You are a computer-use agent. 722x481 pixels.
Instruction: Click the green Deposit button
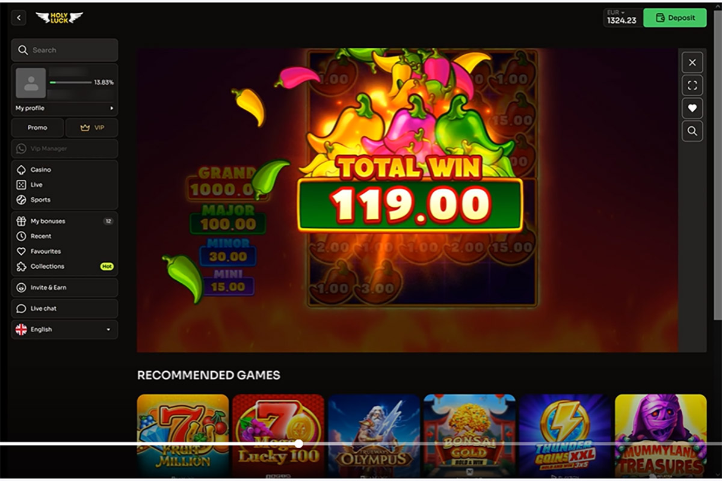(674, 17)
